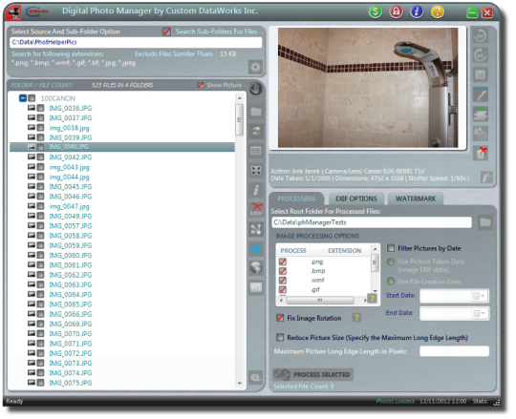The image size is (516, 419).
Task: Click the calendar icon below the globe
Action: coord(256,287)
